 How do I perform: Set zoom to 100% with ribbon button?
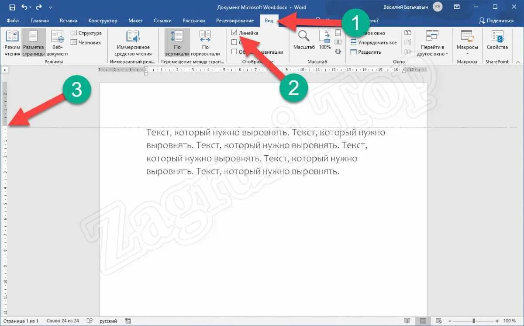324,40
